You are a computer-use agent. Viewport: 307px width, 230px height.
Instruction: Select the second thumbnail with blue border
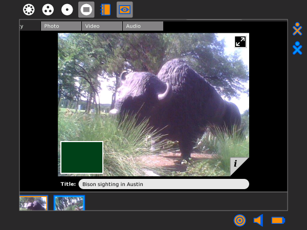pos(69,203)
